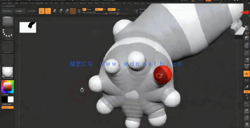250x128 pixels.
Task: Open the Color menu
Action: click(16, 3)
